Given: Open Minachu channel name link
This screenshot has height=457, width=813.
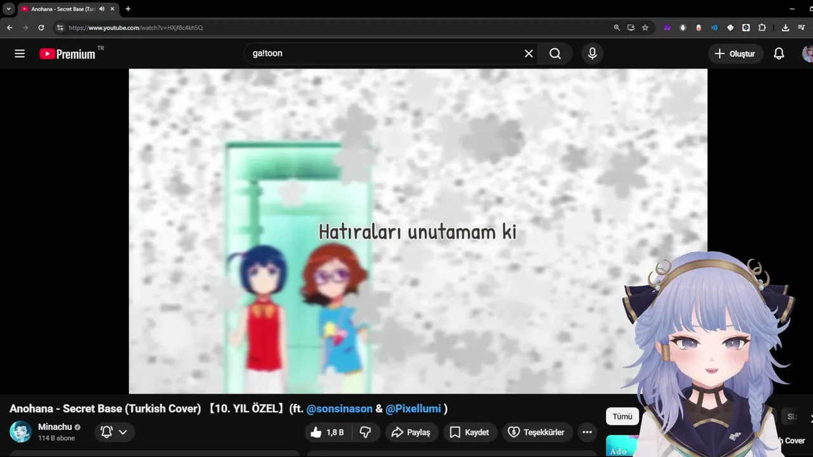Looking at the screenshot, I should [55, 427].
